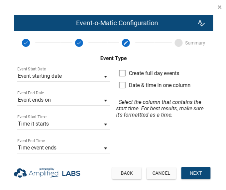Click the gray Summary step circle

tap(178, 43)
